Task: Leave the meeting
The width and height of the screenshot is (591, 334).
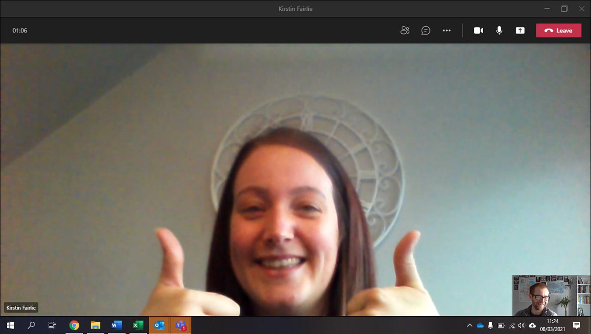Action: pos(558,30)
